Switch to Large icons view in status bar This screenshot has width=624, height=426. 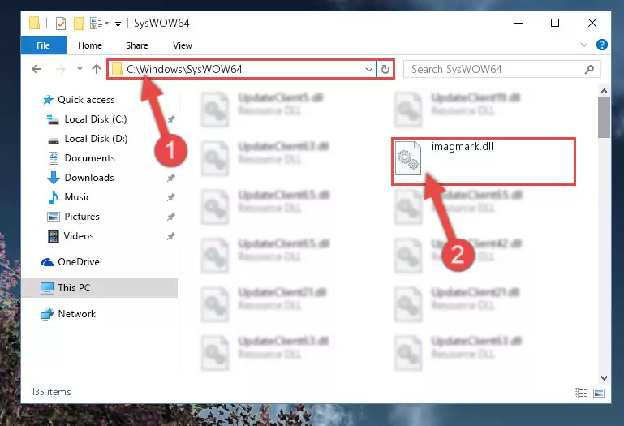pyautogui.click(x=599, y=393)
